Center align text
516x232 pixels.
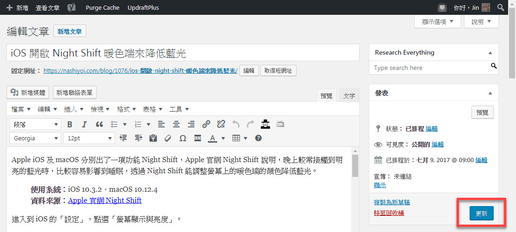coord(176,124)
